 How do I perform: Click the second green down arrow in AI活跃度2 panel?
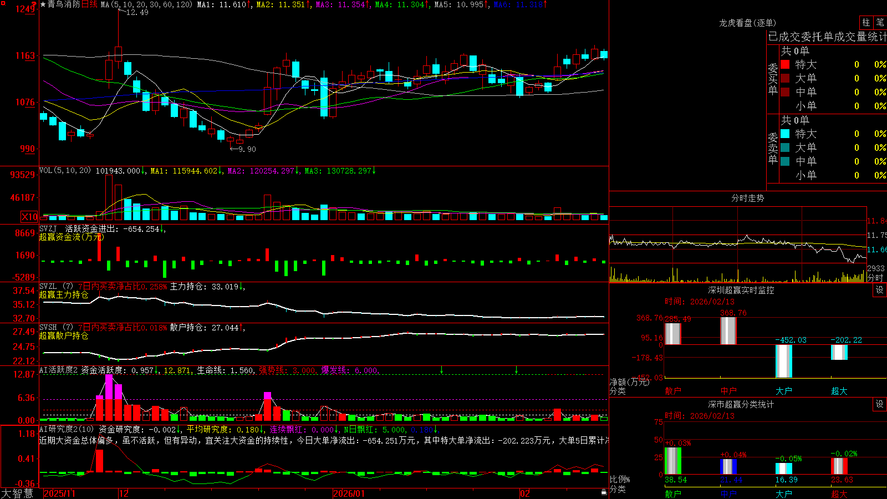[x=516, y=370]
